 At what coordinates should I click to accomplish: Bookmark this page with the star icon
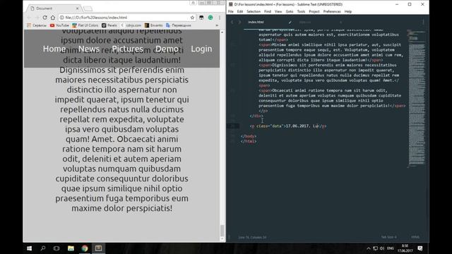coord(192,18)
